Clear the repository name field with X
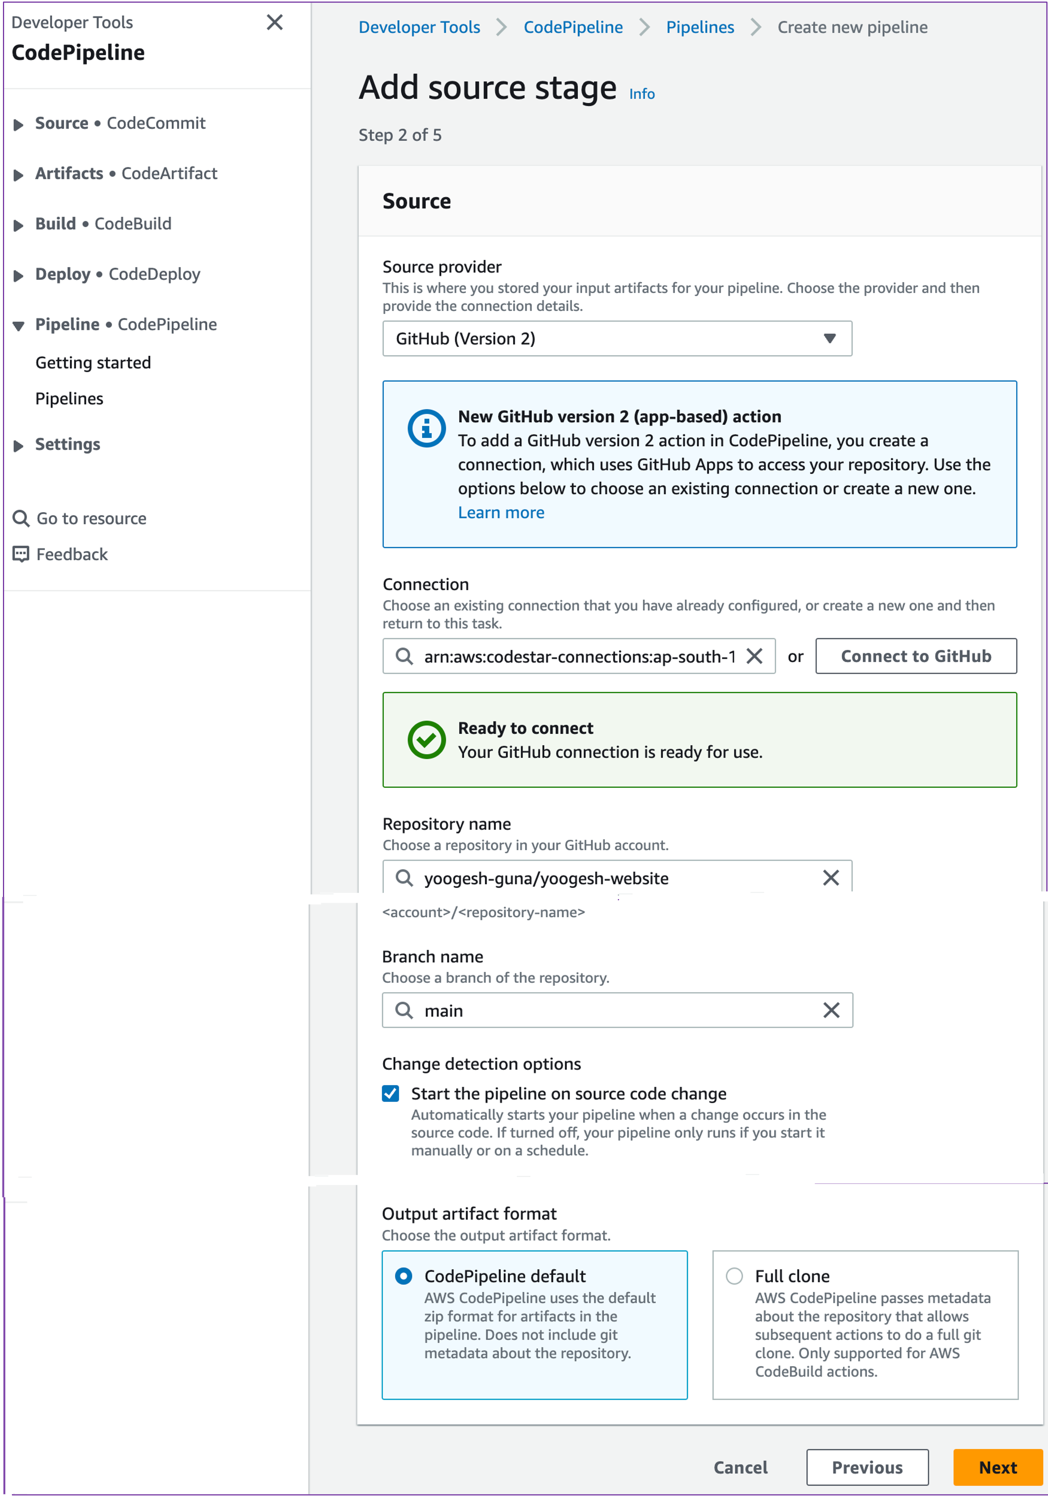 point(830,878)
